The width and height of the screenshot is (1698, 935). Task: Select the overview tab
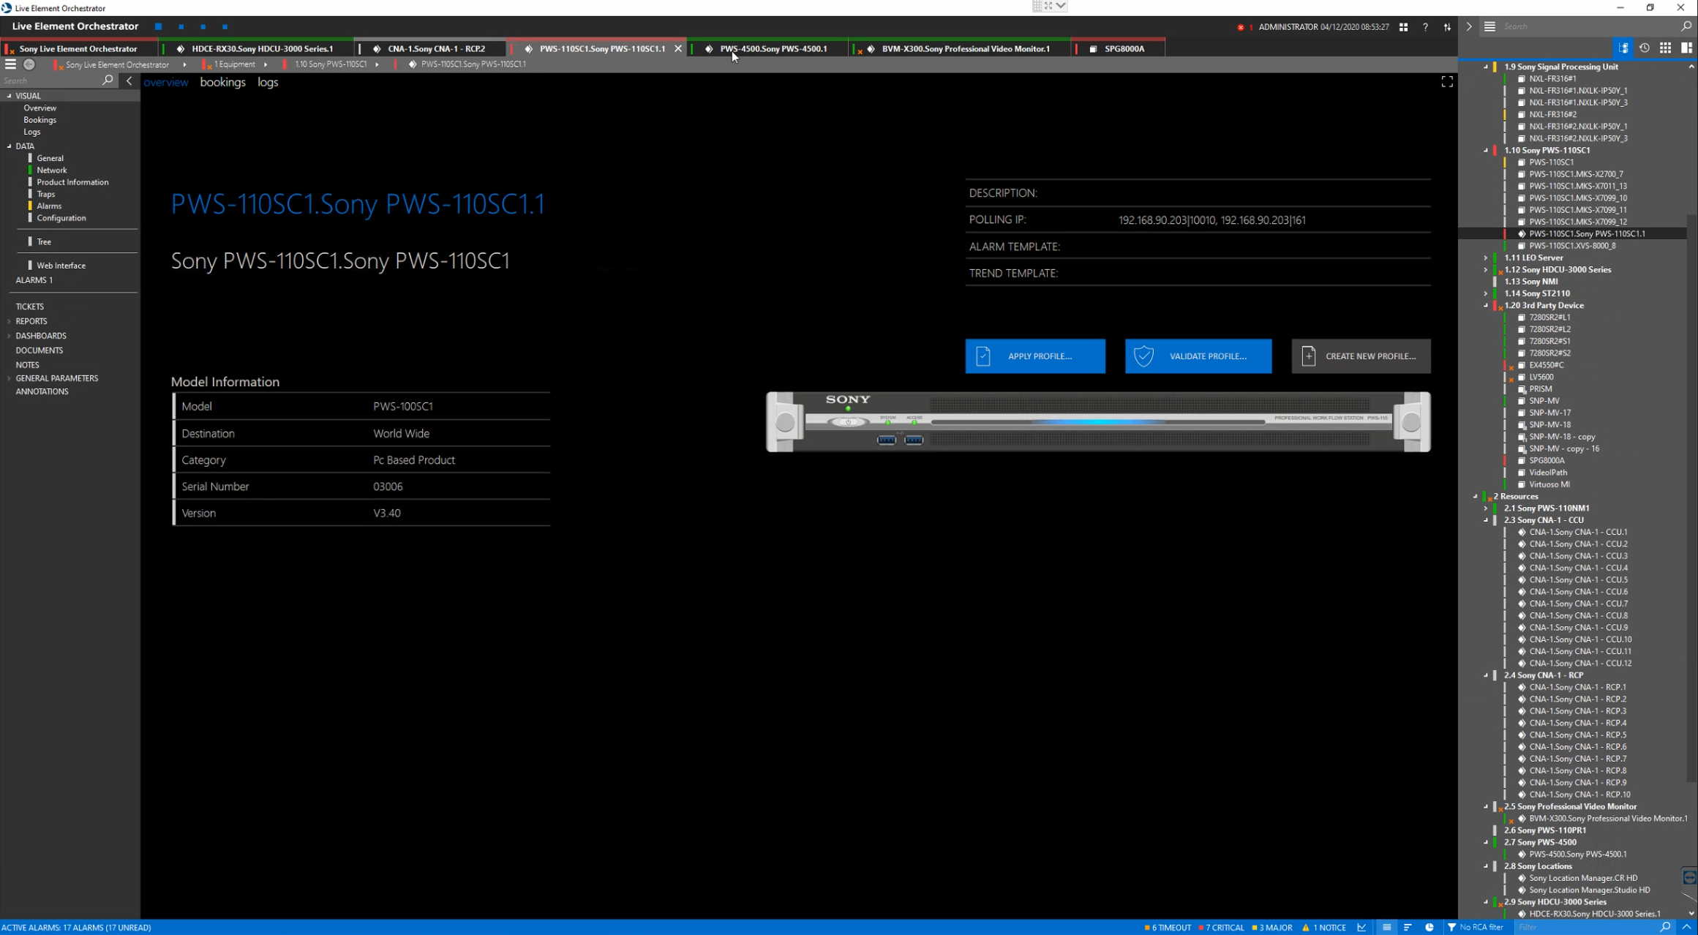166,82
